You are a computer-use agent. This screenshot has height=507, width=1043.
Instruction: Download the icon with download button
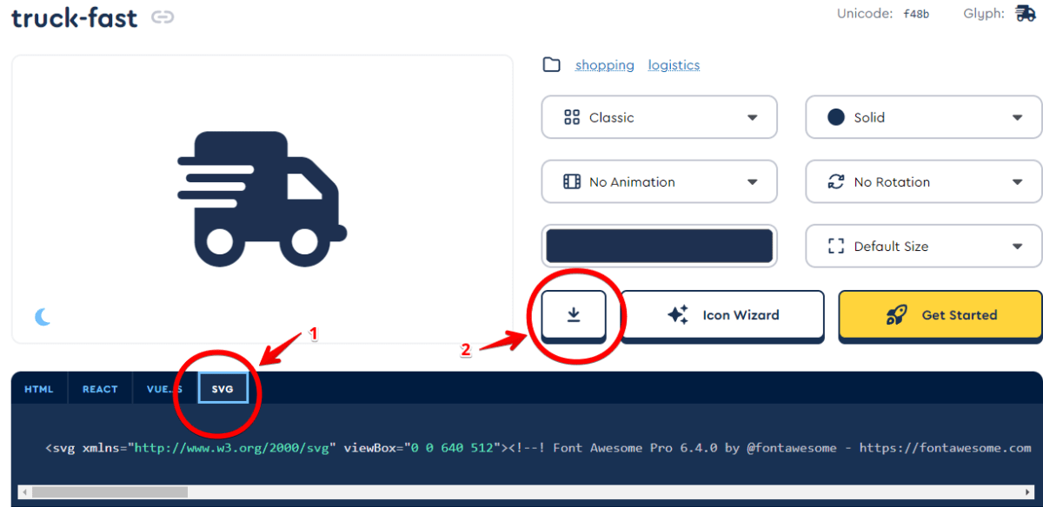tap(574, 314)
